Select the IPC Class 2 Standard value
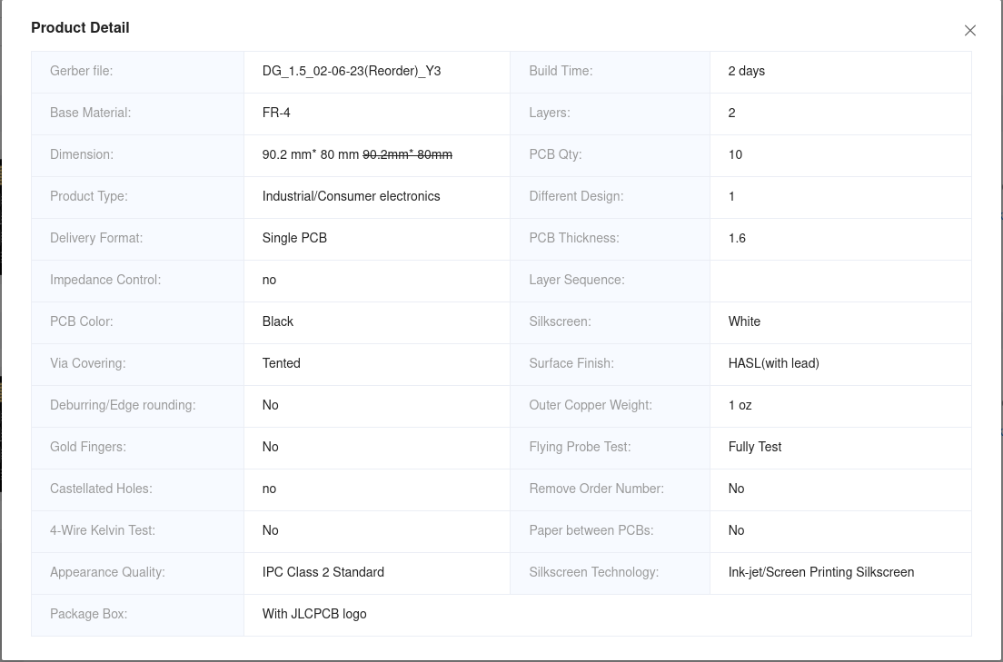 [323, 572]
